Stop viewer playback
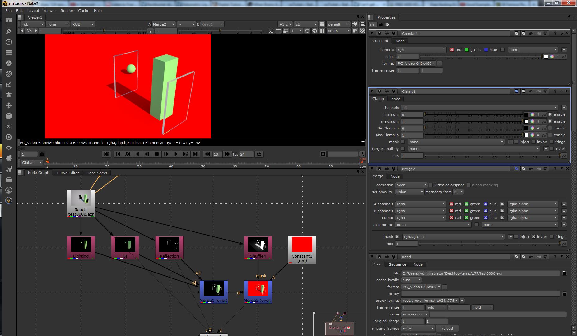The height and width of the screenshot is (336, 577). tap(157, 154)
